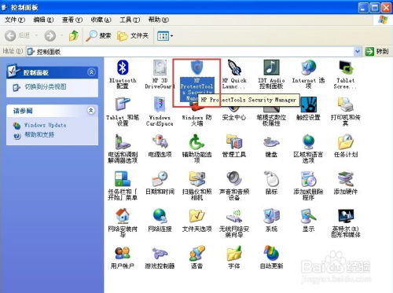
Task: Open 网络连接 icon
Action: coord(160,216)
